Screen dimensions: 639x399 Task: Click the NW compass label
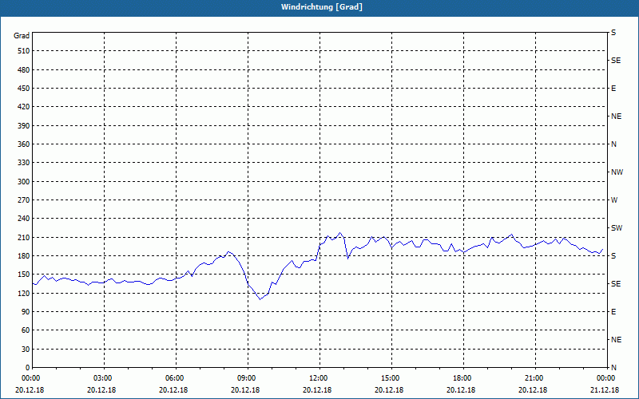[x=617, y=172]
